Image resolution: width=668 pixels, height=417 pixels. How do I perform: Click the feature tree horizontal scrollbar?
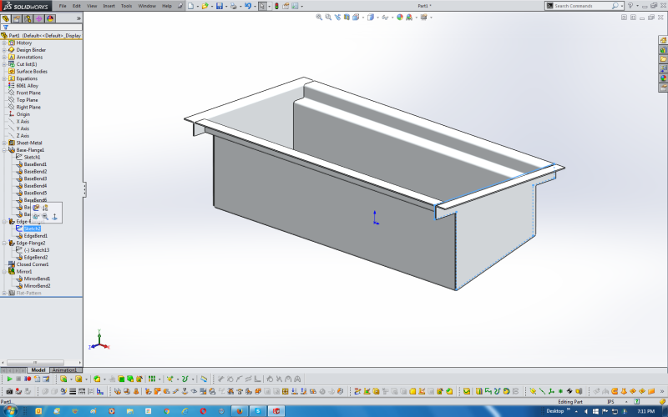35,363
